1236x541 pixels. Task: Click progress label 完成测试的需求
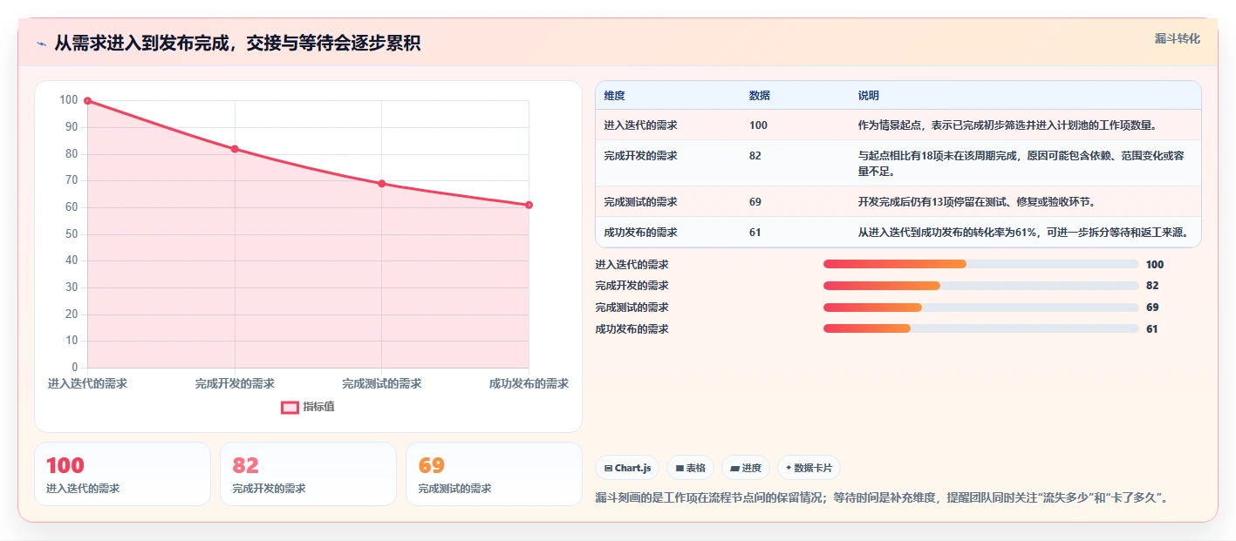632,308
